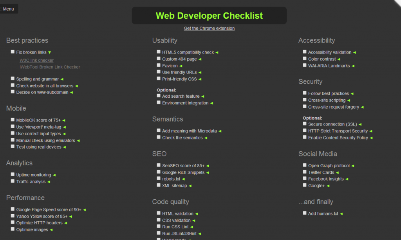This screenshot has width=401, height=240.
Task: Mark Uptime monitoring as done
Action: (x=13, y=174)
